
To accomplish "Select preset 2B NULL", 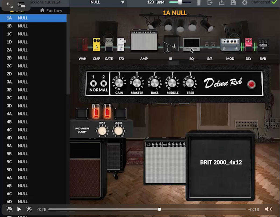I will pos(33,58).
